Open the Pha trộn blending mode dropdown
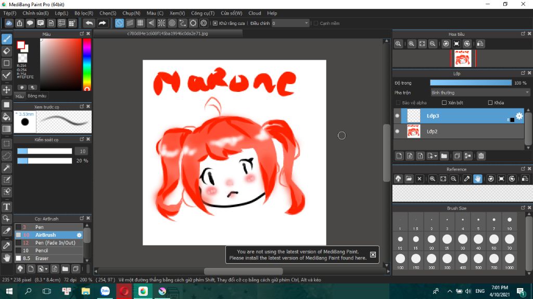The width and height of the screenshot is (533, 299). click(480, 92)
